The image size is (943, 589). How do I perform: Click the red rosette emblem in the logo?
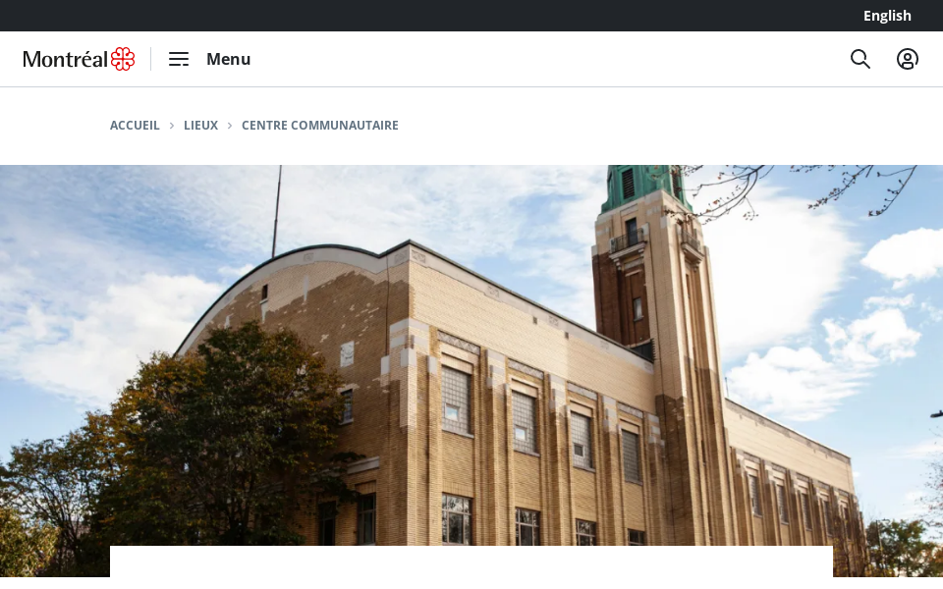[123, 59]
